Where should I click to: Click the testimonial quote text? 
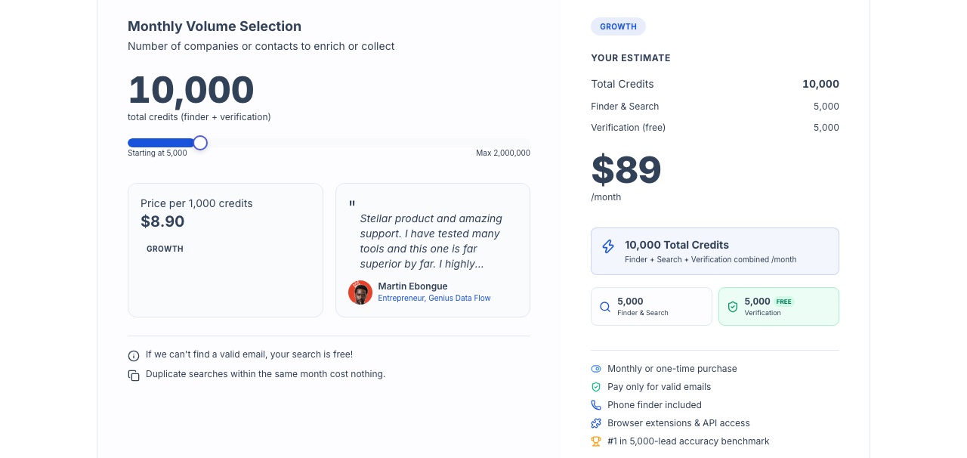pyautogui.click(x=431, y=241)
